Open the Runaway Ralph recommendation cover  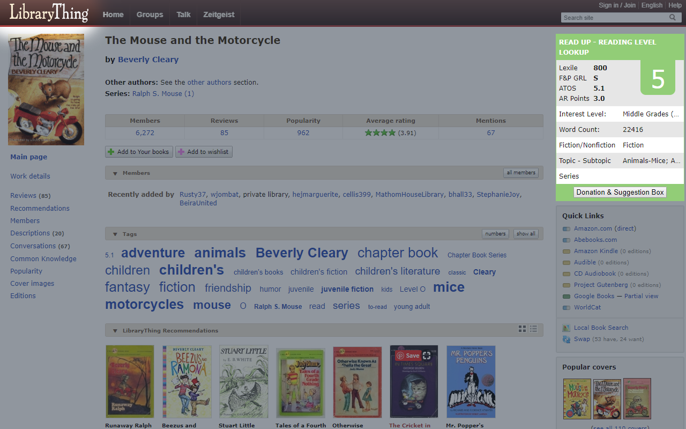(x=130, y=382)
